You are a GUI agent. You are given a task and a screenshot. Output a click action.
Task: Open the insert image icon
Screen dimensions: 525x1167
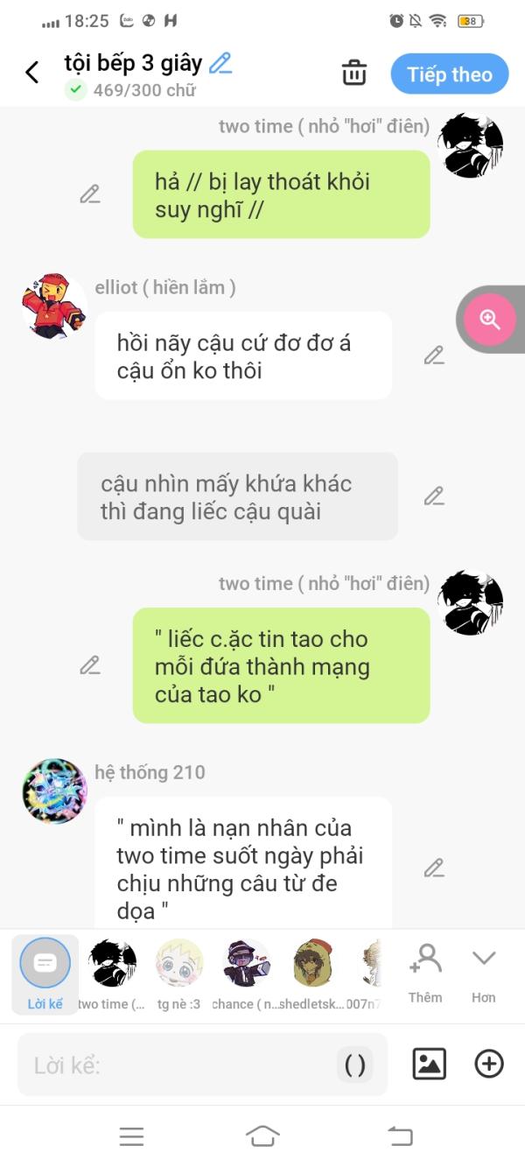[429, 1064]
